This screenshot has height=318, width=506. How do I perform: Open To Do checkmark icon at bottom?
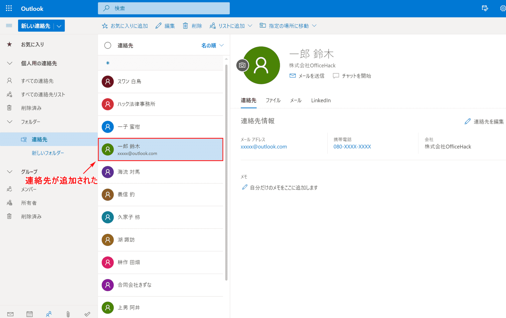pos(87,314)
